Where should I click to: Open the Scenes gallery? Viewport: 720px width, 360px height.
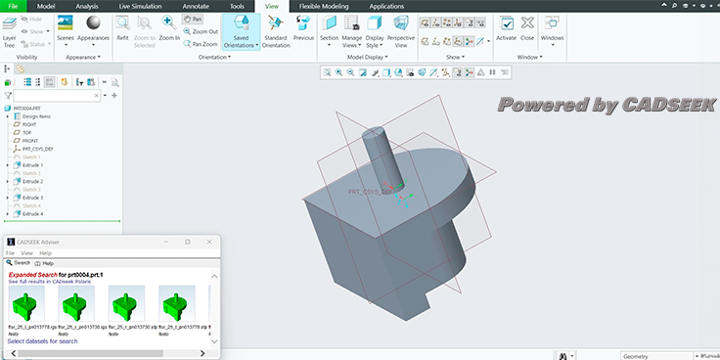[x=66, y=31]
